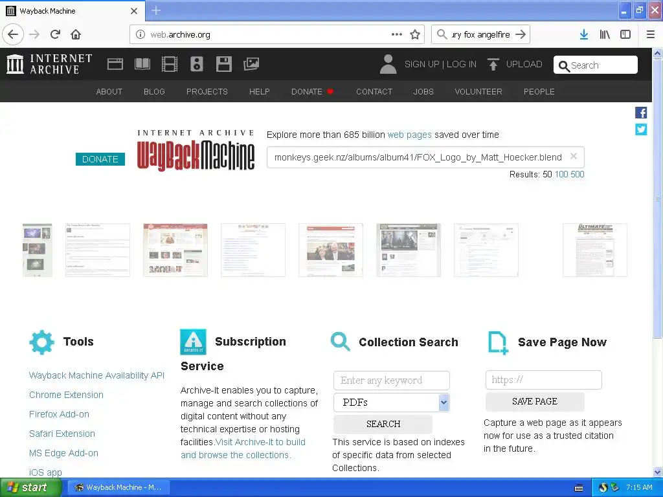Click the Firefox search box text
This screenshot has width=663, height=497.
481,35
